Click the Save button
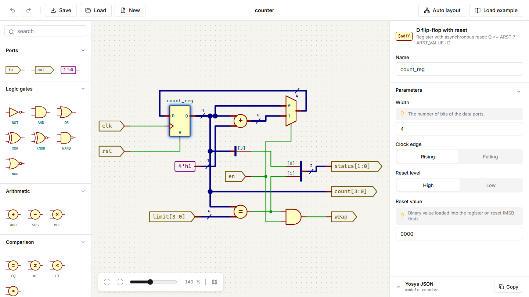The height and width of the screenshot is (297, 529). 61,10
